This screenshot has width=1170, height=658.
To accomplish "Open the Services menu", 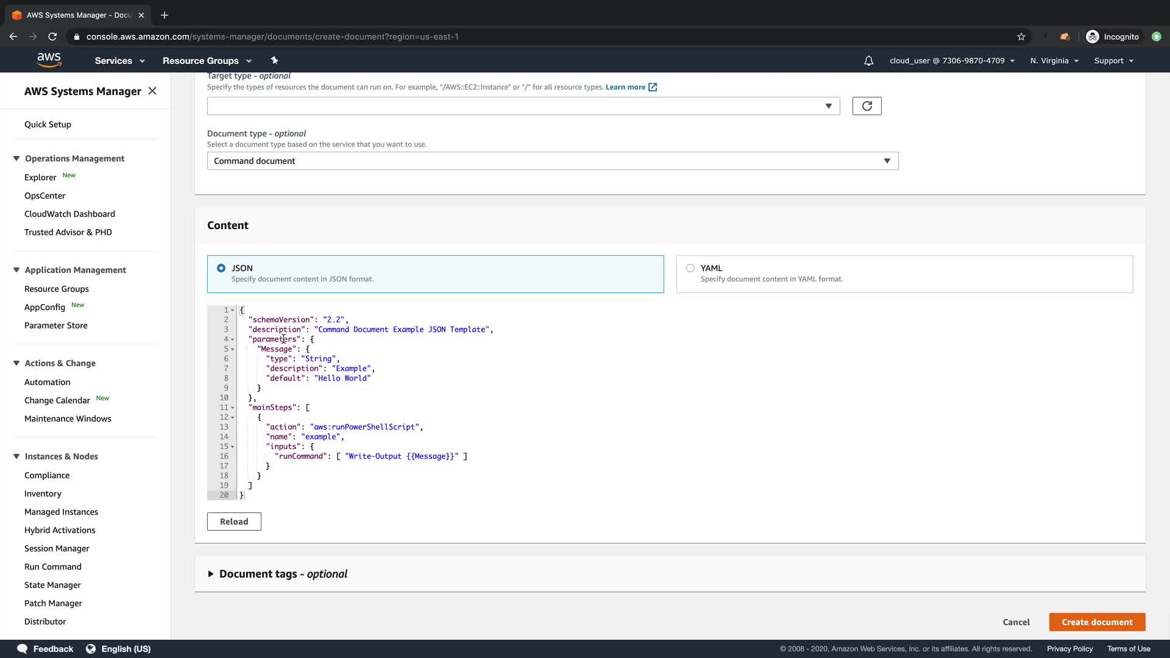I will click(119, 61).
